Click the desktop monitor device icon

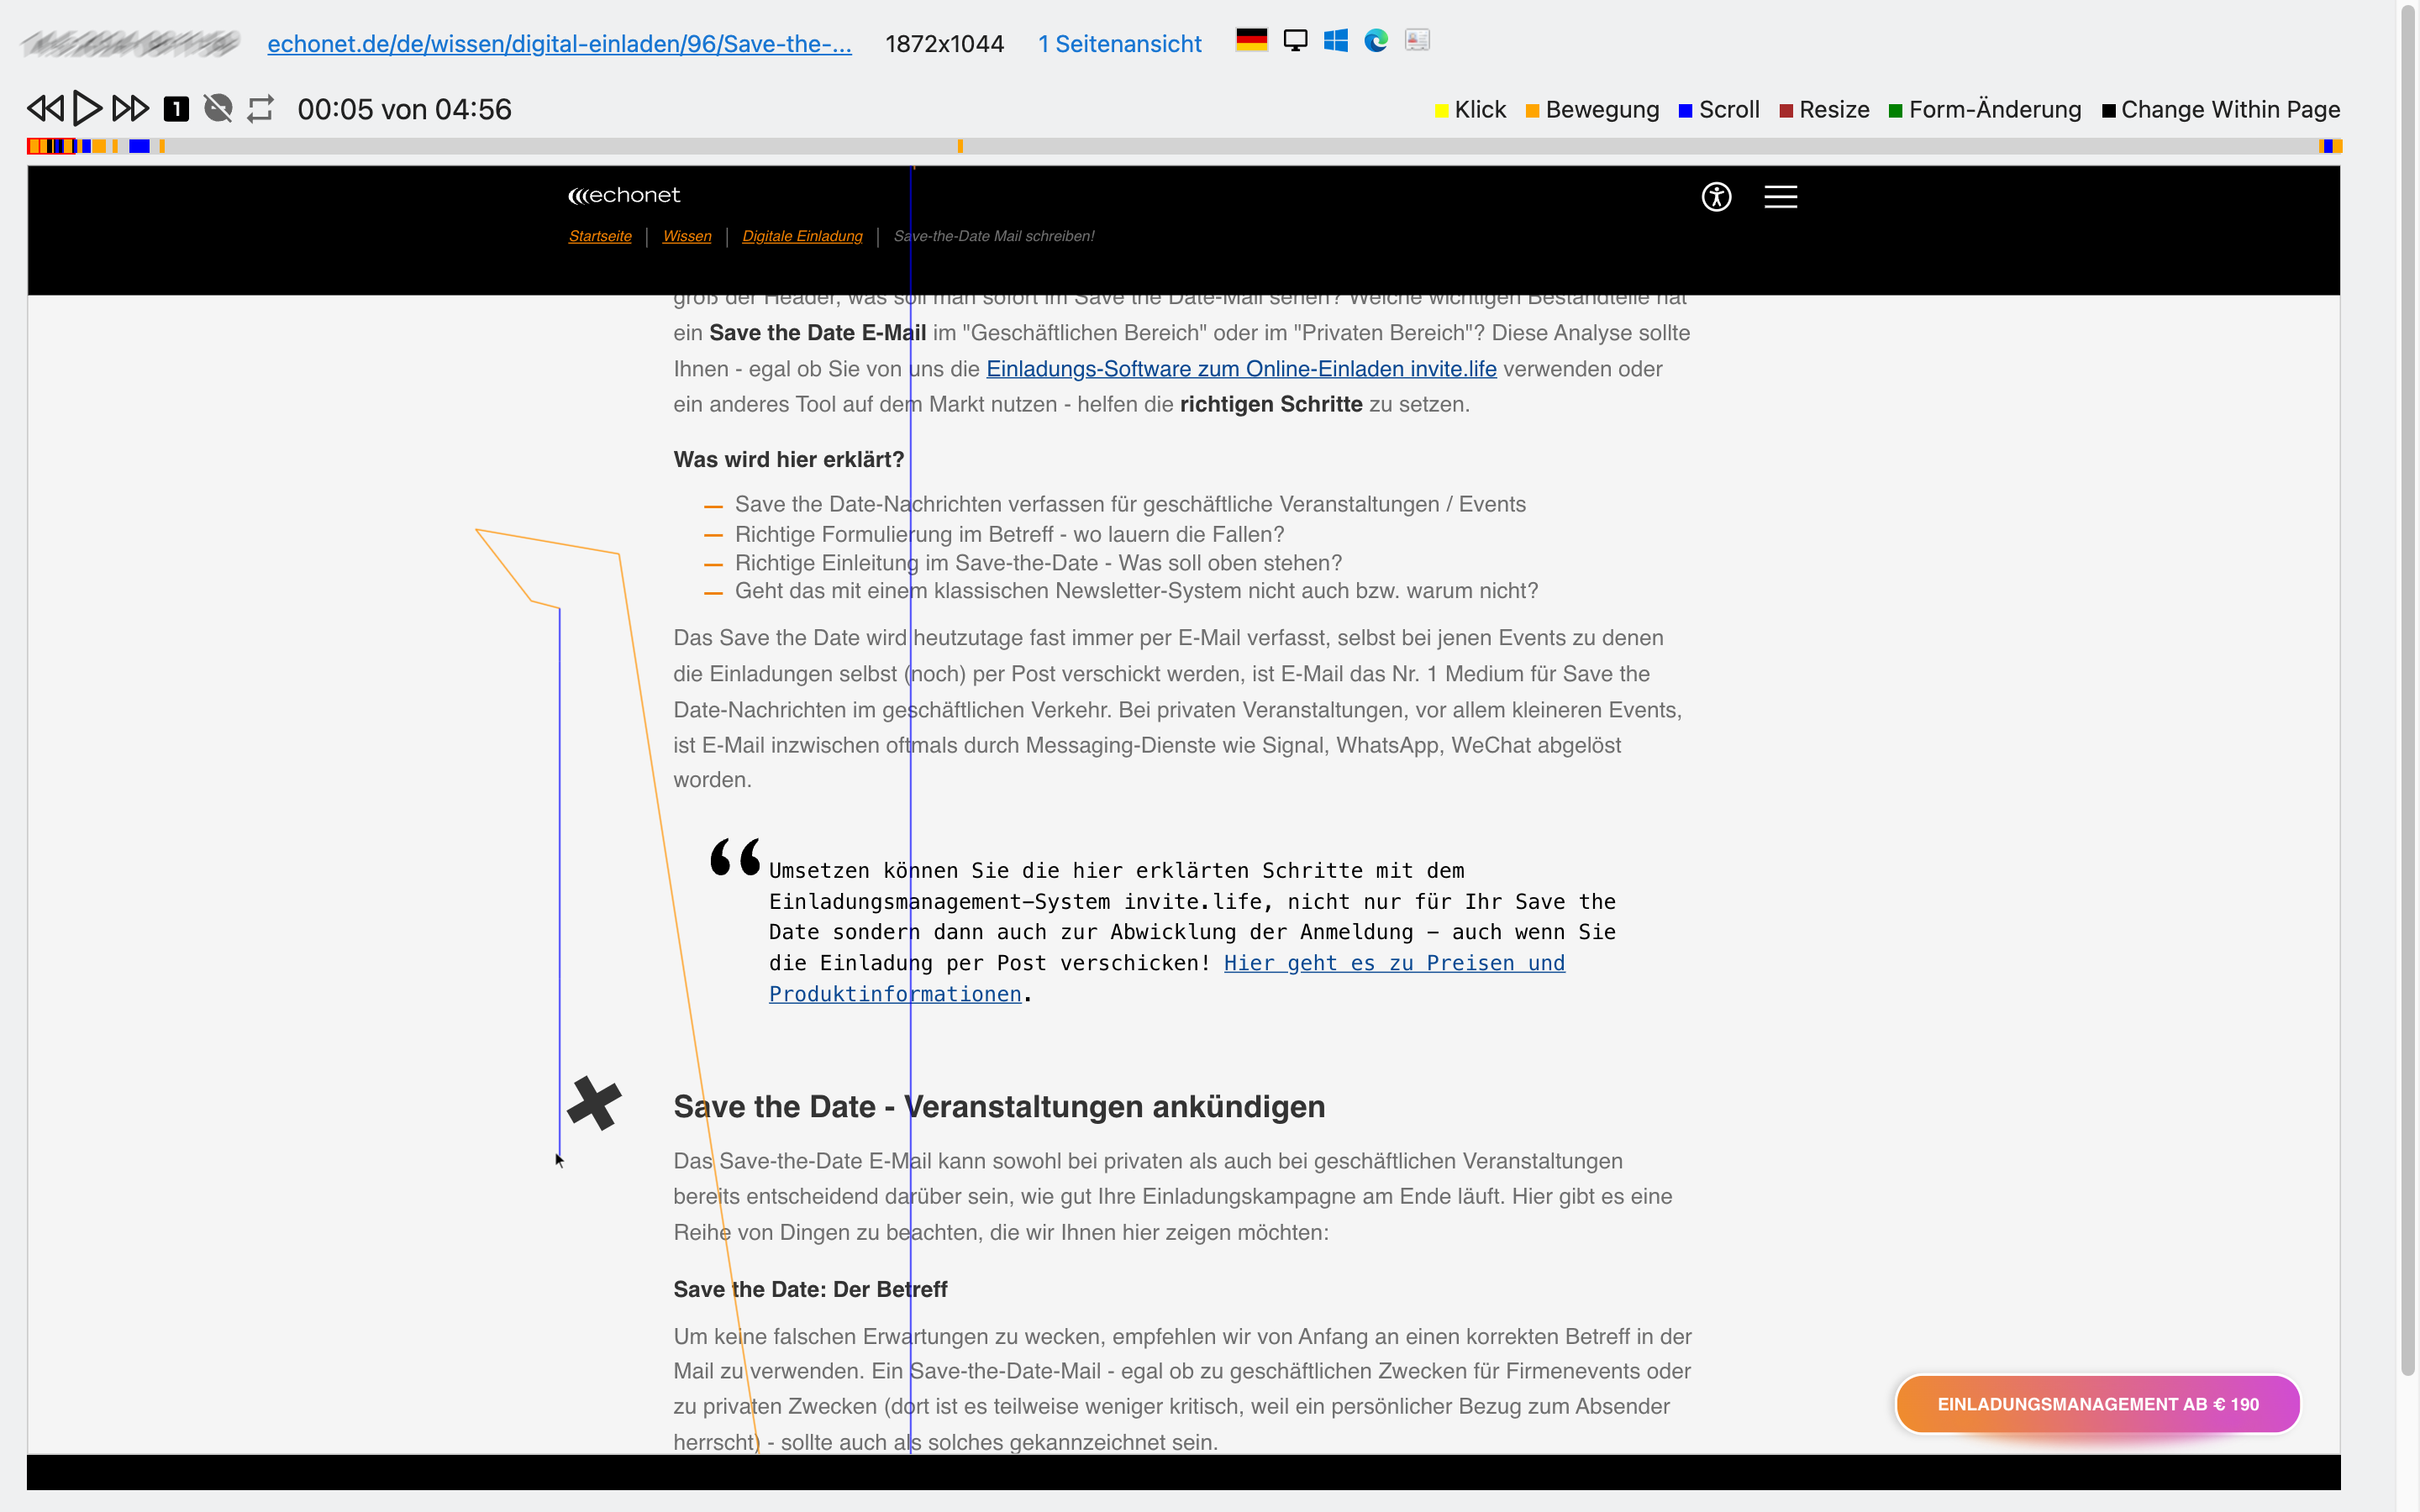click(1295, 41)
